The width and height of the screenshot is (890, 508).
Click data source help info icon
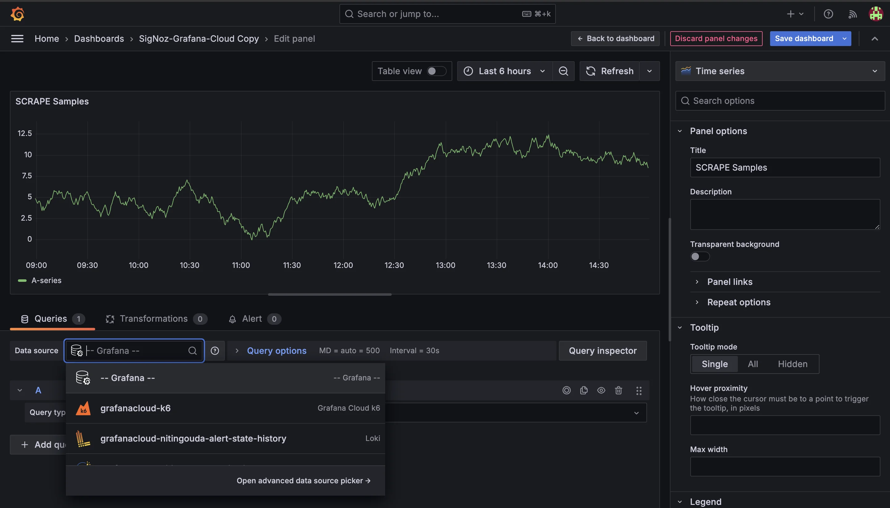click(215, 351)
